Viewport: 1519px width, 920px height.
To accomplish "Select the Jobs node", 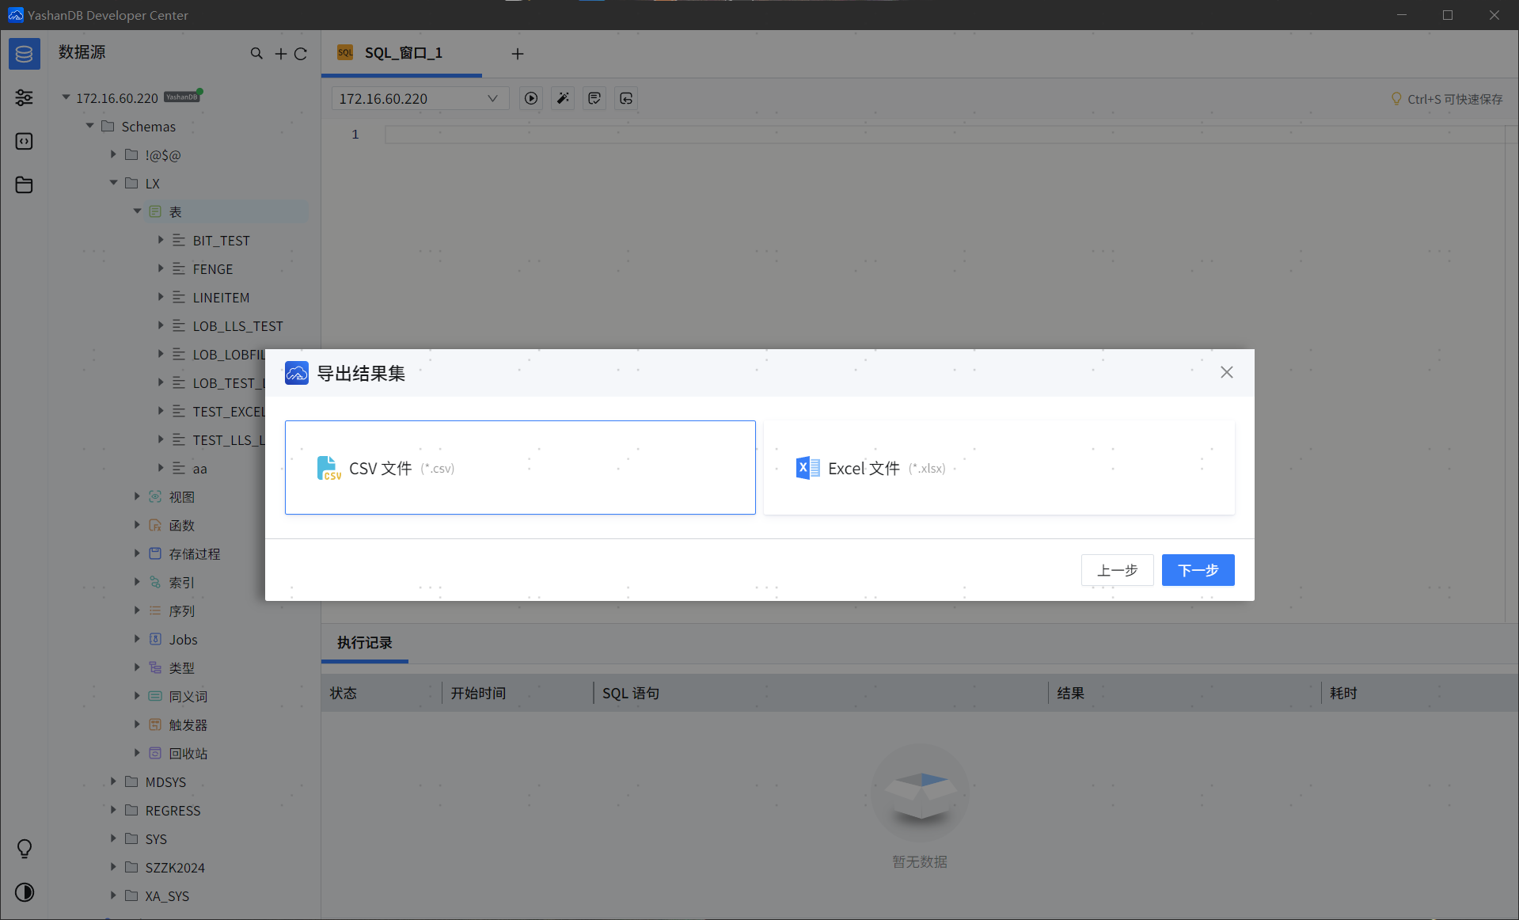I will tap(183, 639).
